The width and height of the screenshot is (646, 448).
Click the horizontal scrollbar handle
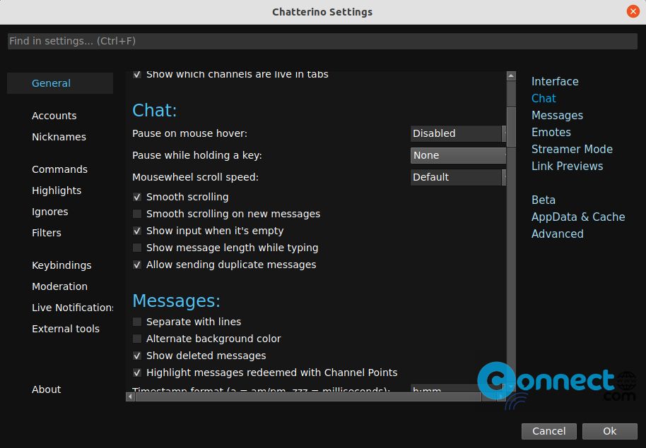[308, 396]
